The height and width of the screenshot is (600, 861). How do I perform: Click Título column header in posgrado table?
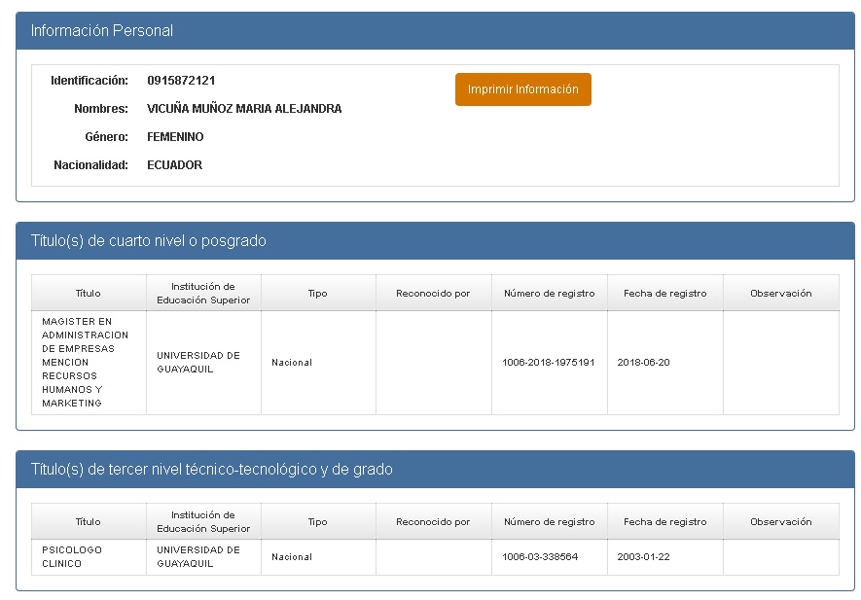tap(88, 294)
